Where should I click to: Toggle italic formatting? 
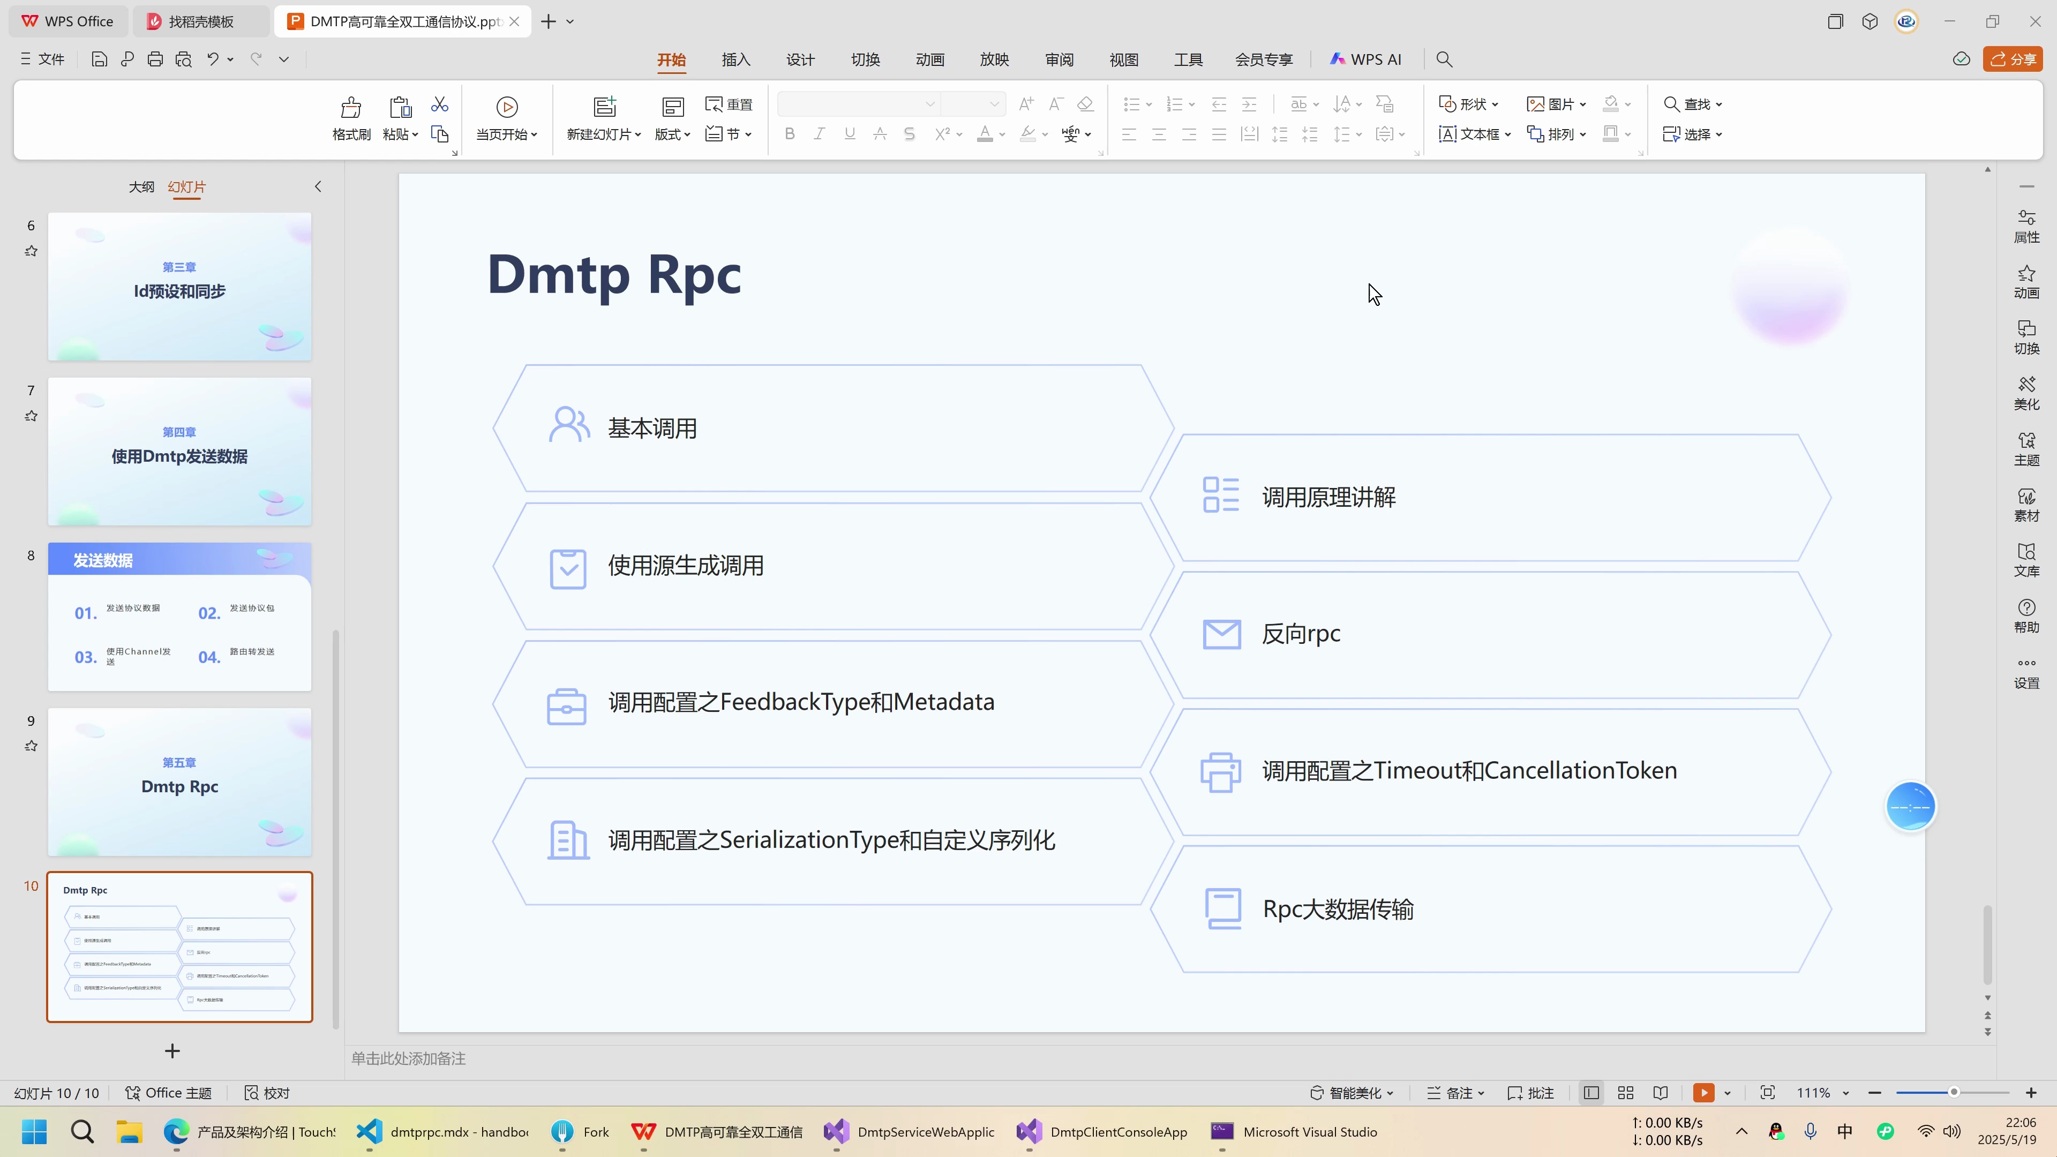click(819, 133)
